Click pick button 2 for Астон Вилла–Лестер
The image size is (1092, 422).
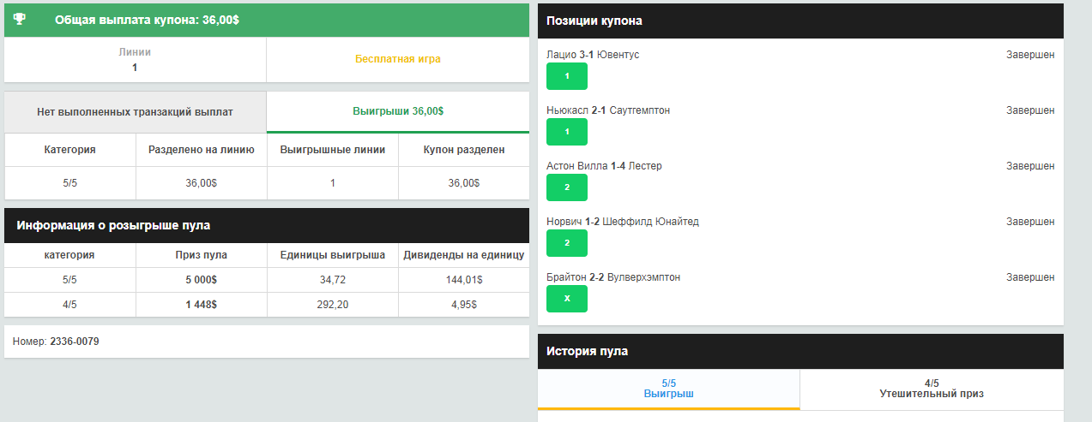click(567, 187)
